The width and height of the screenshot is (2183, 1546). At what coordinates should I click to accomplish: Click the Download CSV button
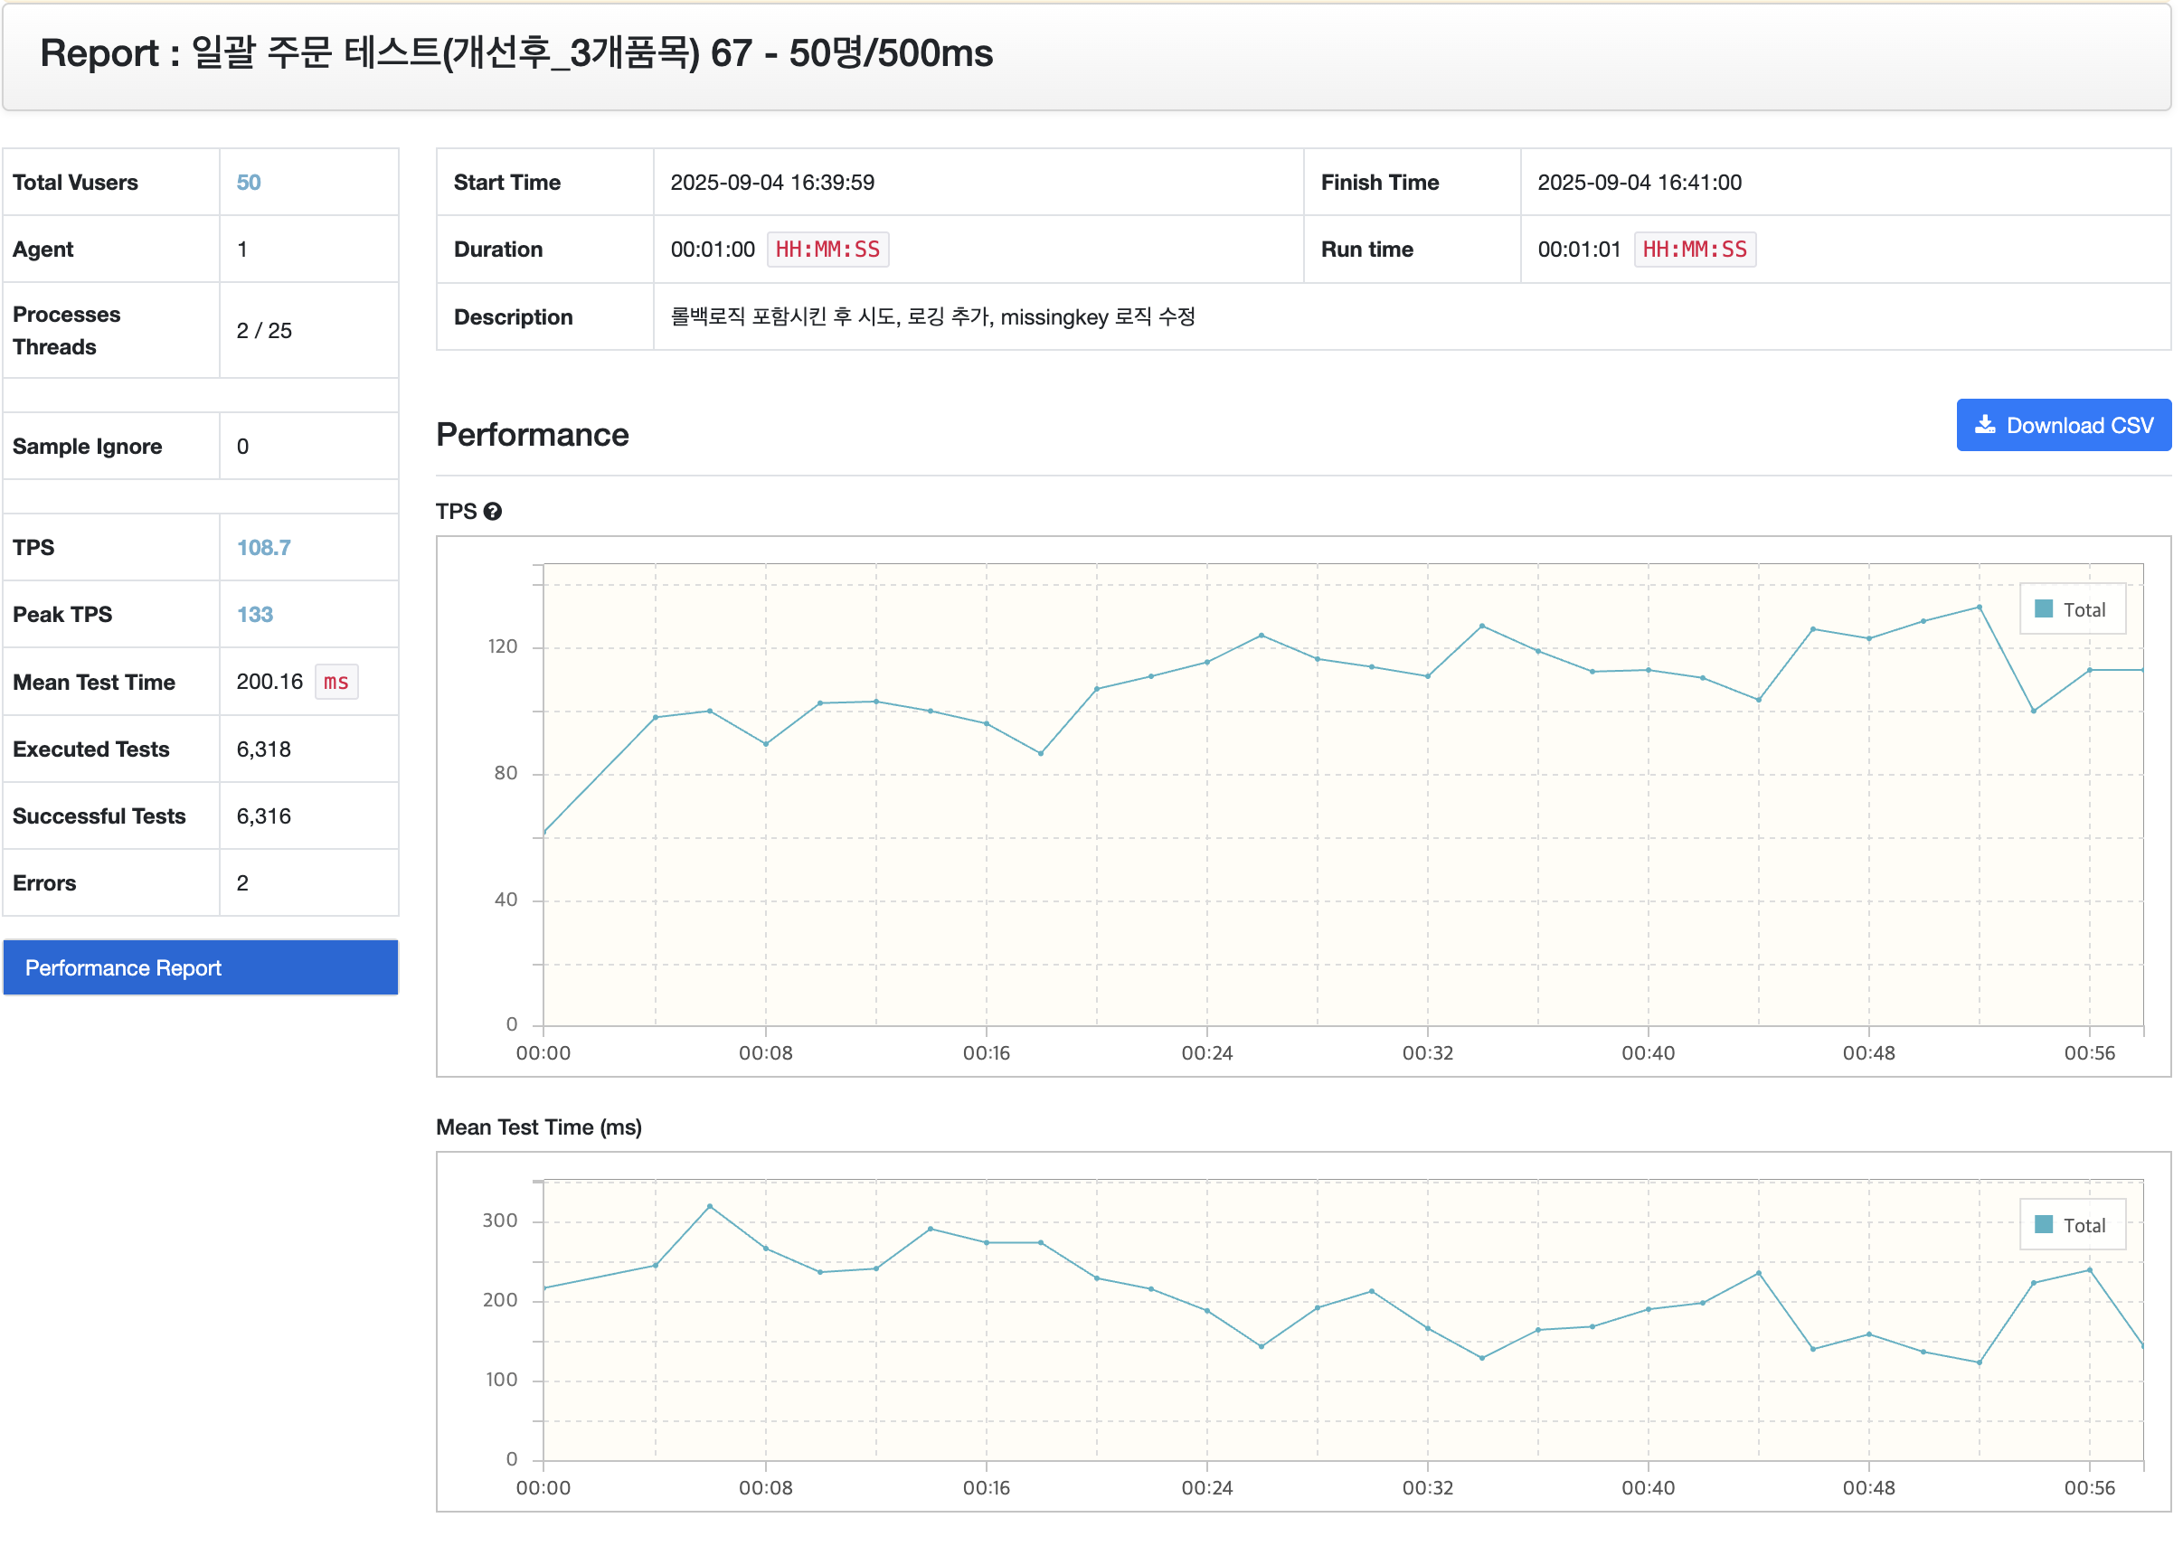click(2062, 426)
